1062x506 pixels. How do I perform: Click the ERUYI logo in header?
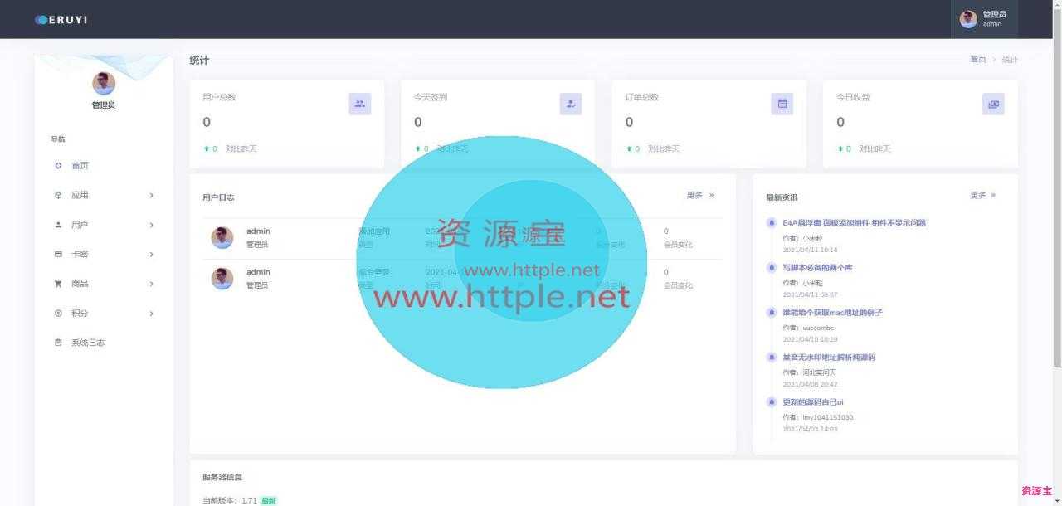click(x=61, y=20)
